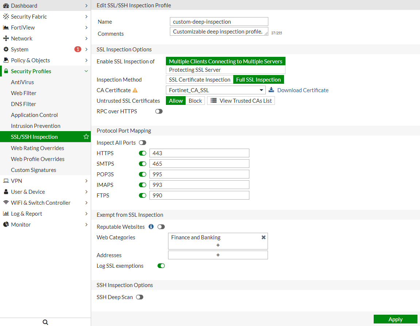Click the search magnifier icon in sidebar
This screenshot has width=420, height=326.
click(45, 322)
